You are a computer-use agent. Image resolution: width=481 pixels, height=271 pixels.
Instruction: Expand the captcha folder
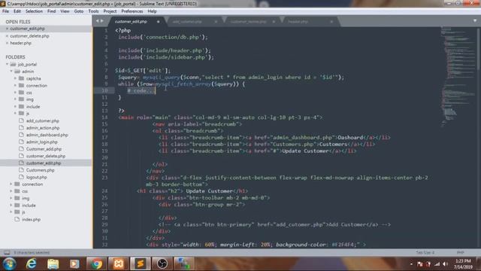click(15, 78)
